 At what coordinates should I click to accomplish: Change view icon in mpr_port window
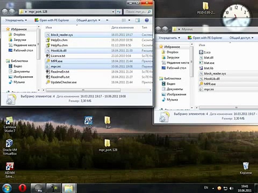point(124,20)
